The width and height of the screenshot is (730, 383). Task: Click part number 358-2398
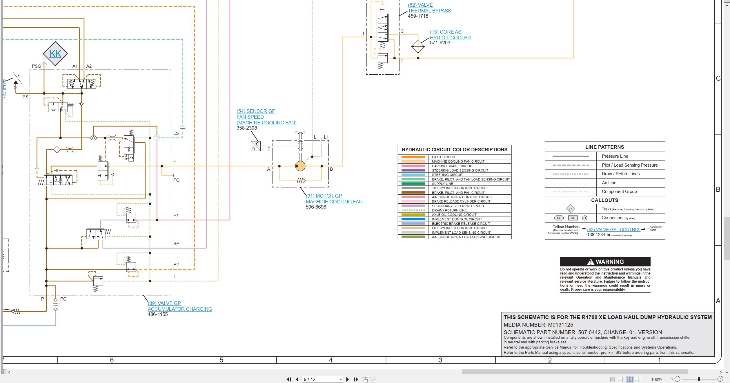(x=247, y=128)
